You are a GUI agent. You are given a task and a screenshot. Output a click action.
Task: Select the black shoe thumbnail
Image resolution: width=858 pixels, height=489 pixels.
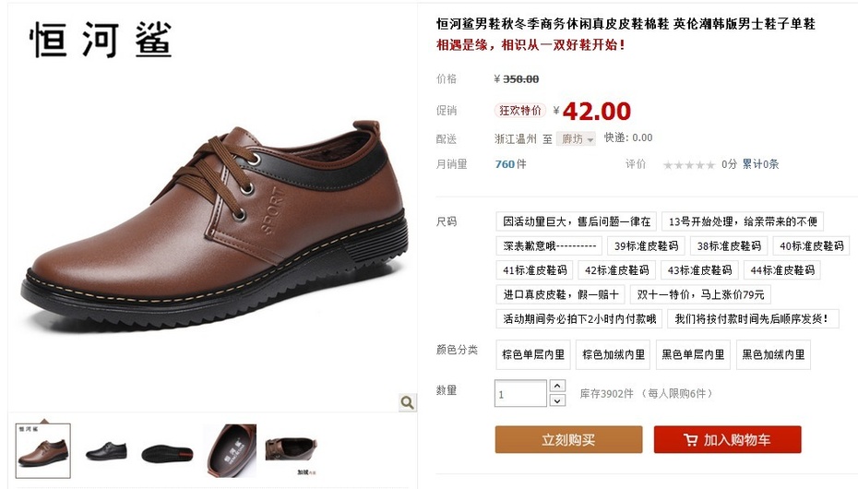[106, 451]
